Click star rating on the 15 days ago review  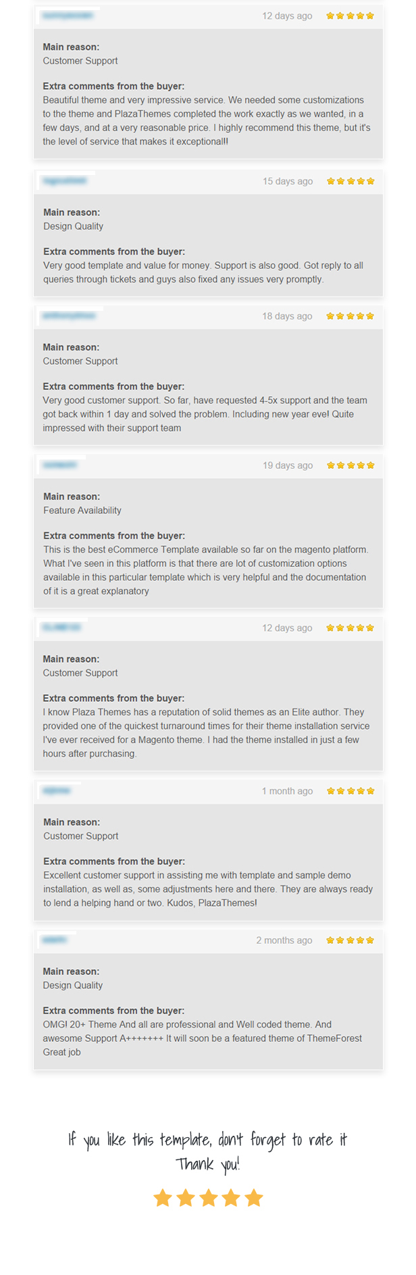[350, 181]
